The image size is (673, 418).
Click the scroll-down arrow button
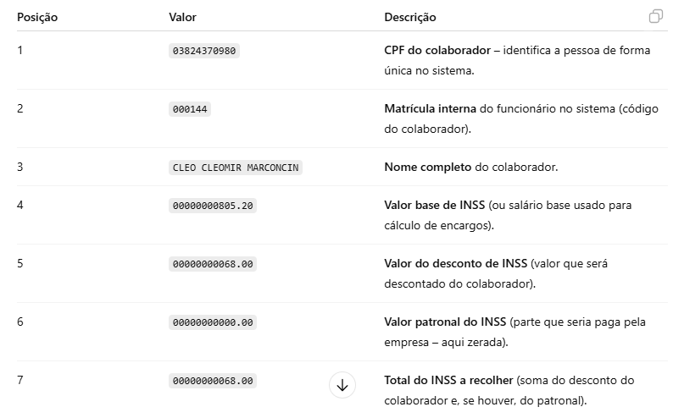342,385
